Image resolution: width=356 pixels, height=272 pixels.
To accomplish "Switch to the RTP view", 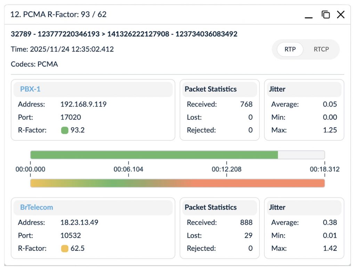I will click(x=290, y=49).
